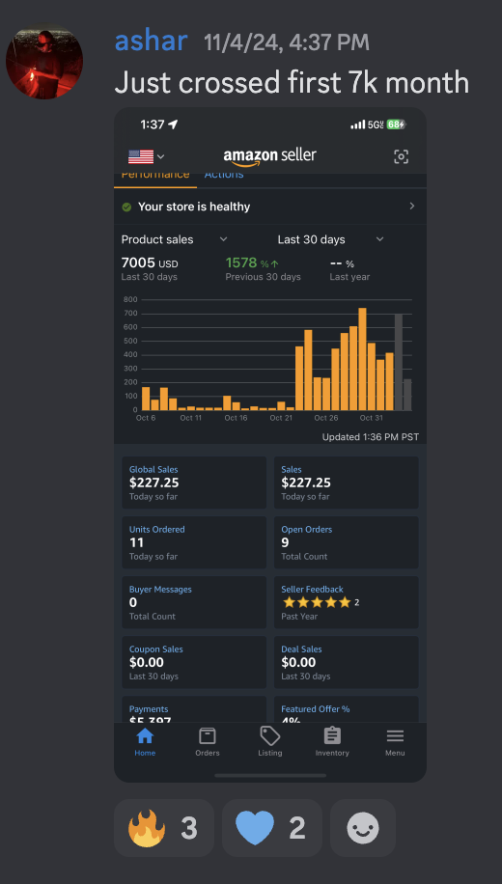Open the Global Sales card
The image size is (502, 884).
(194, 483)
